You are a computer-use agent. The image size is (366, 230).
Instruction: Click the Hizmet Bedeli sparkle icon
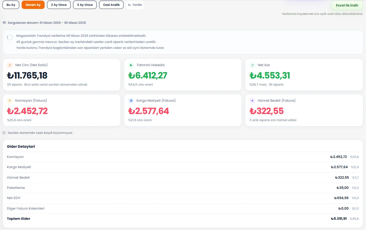pos(252,101)
